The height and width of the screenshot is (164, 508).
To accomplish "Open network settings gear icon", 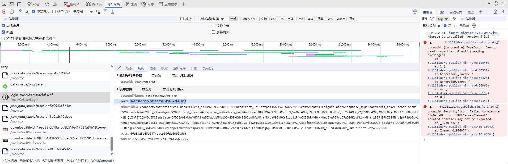I will coord(415,12).
